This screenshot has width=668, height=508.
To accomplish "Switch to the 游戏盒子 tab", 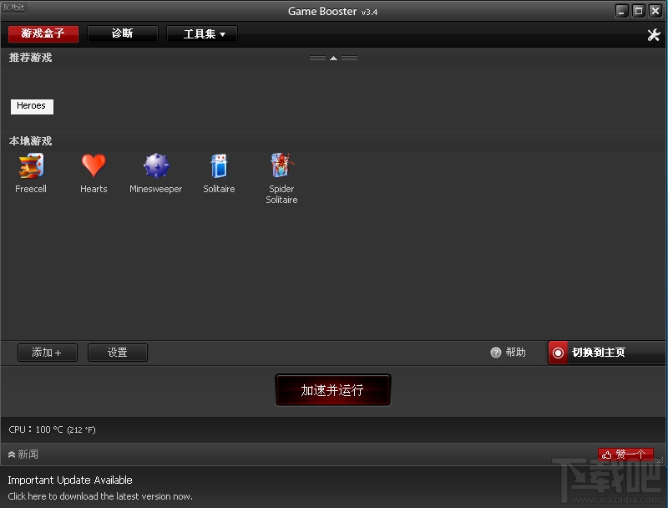I will pos(43,33).
